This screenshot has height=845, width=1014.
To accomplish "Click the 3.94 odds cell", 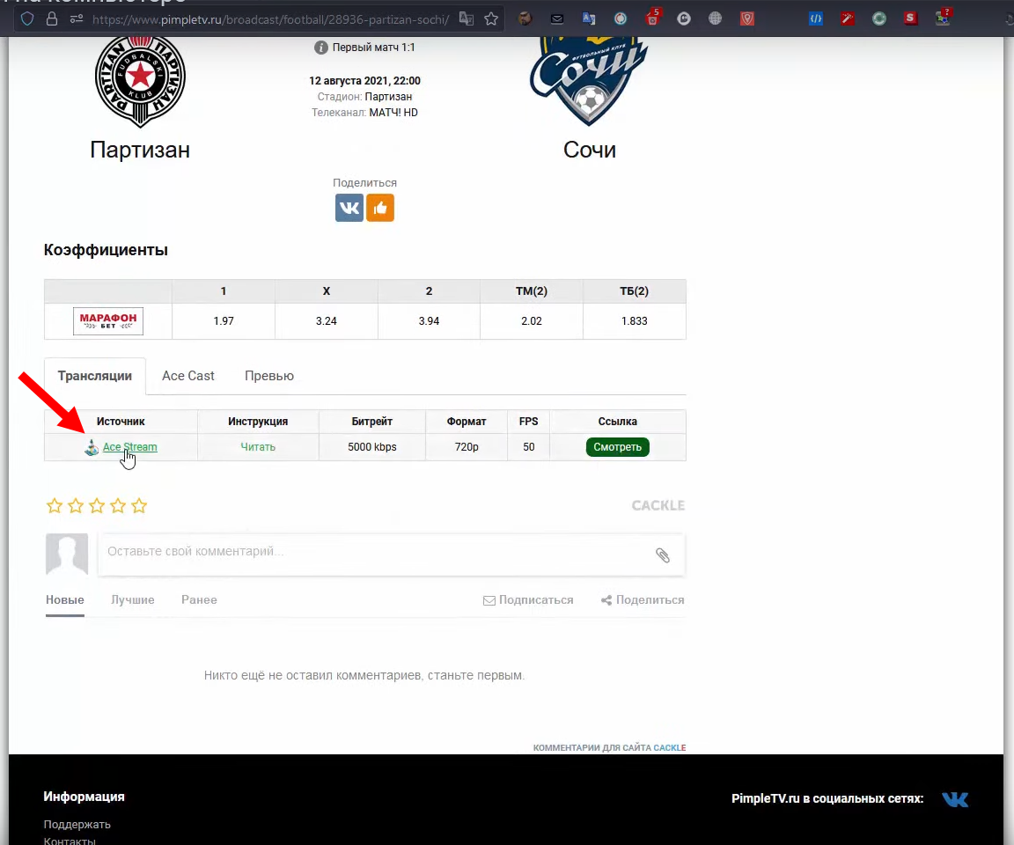I will (x=429, y=320).
